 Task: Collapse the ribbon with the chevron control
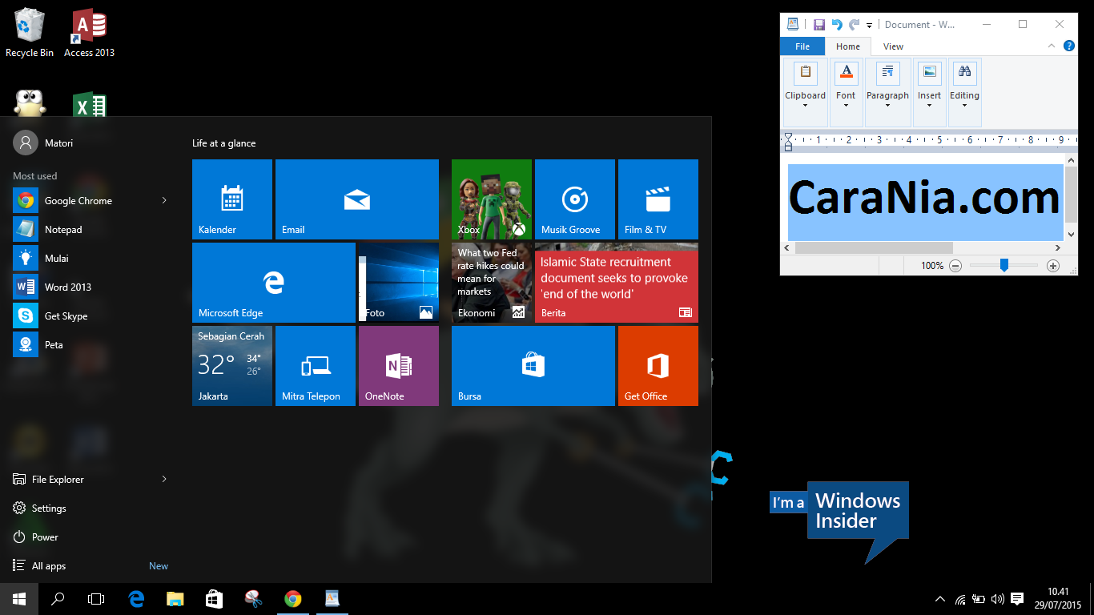1052,46
